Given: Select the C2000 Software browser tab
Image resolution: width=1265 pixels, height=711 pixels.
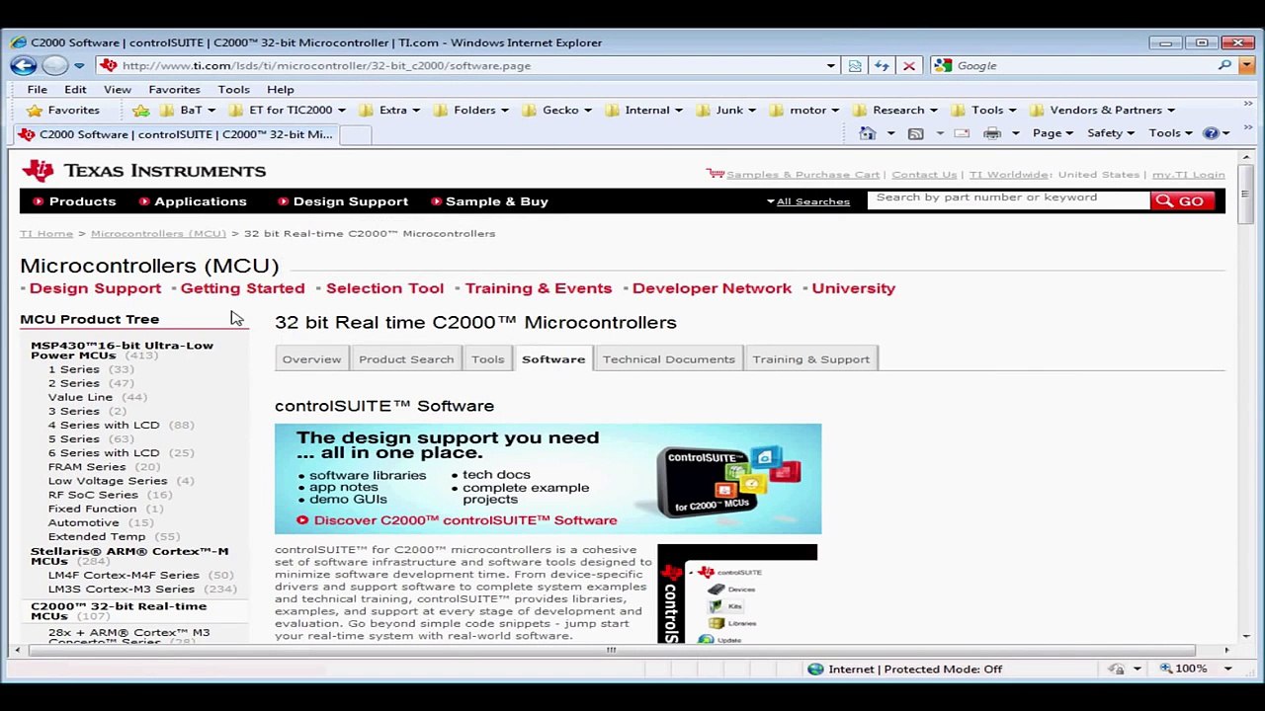Looking at the screenshot, I should click(x=178, y=134).
